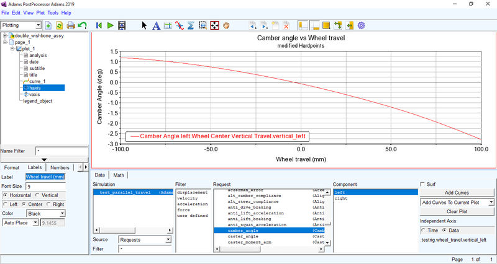
Task: Click the red X delete page icon
Action: (x=286, y=25)
